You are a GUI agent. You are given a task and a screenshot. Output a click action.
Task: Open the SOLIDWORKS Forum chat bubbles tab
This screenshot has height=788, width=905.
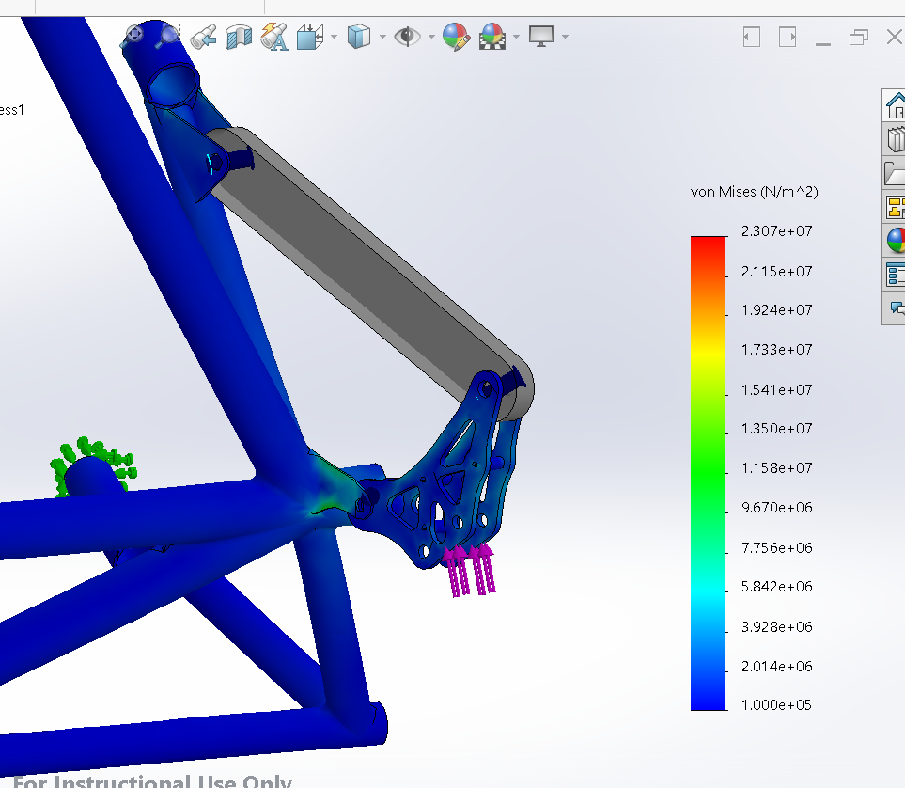point(896,307)
